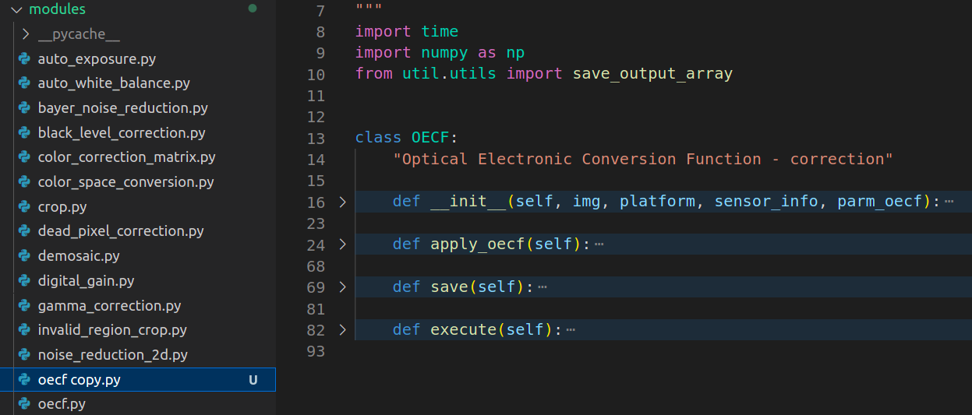Click the Python icon beside gamma_correction.py
The width and height of the screenshot is (972, 415).
pyautogui.click(x=24, y=306)
